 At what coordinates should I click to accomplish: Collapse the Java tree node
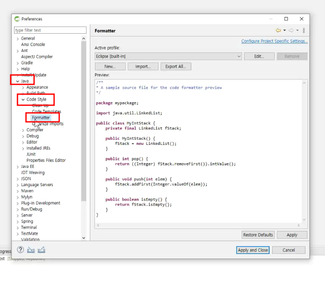point(17,81)
